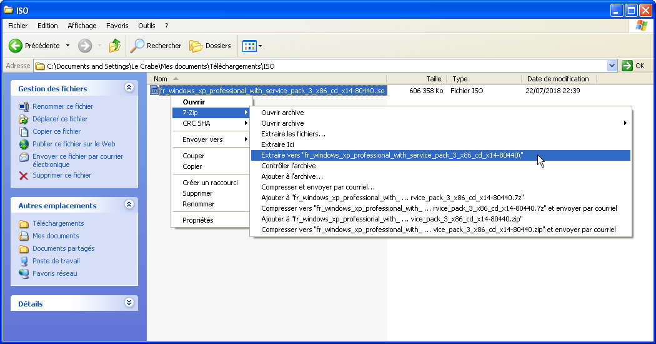
Task: Open the address bar dropdown
Action: [x=612, y=66]
